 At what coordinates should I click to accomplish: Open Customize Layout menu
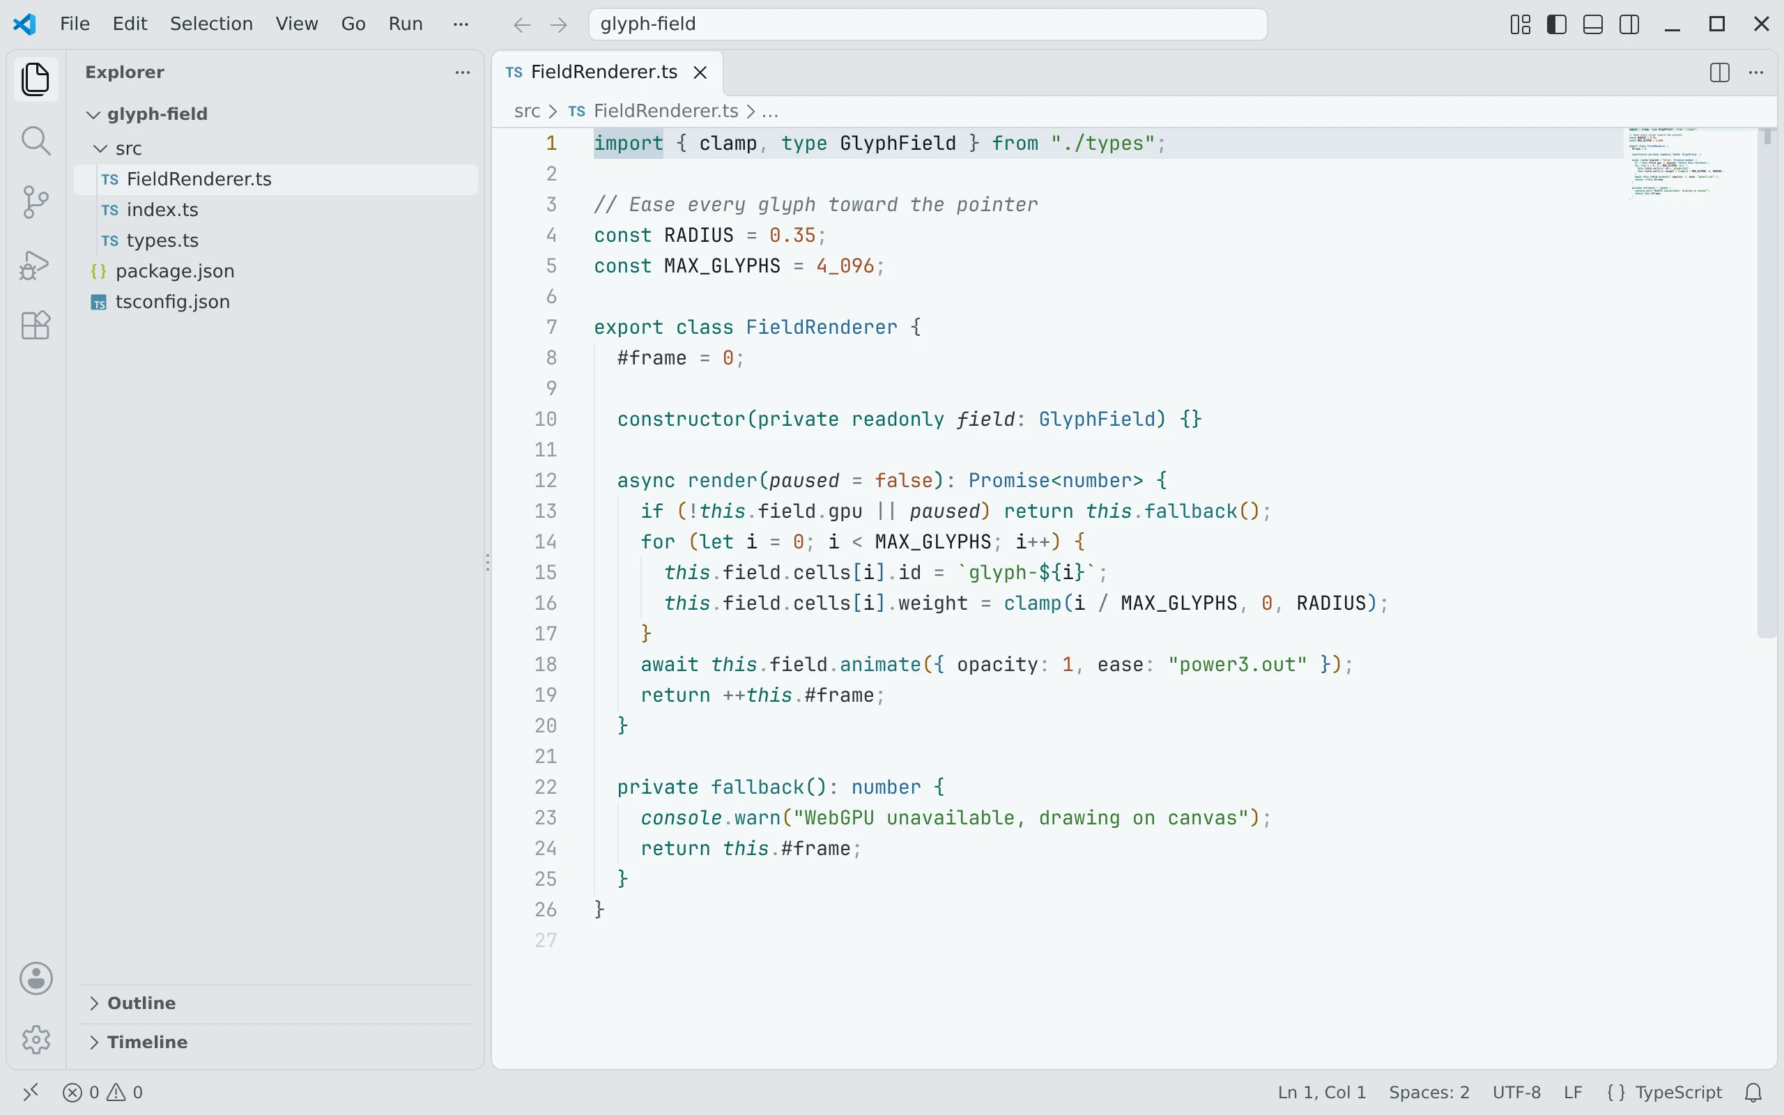(1520, 24)
